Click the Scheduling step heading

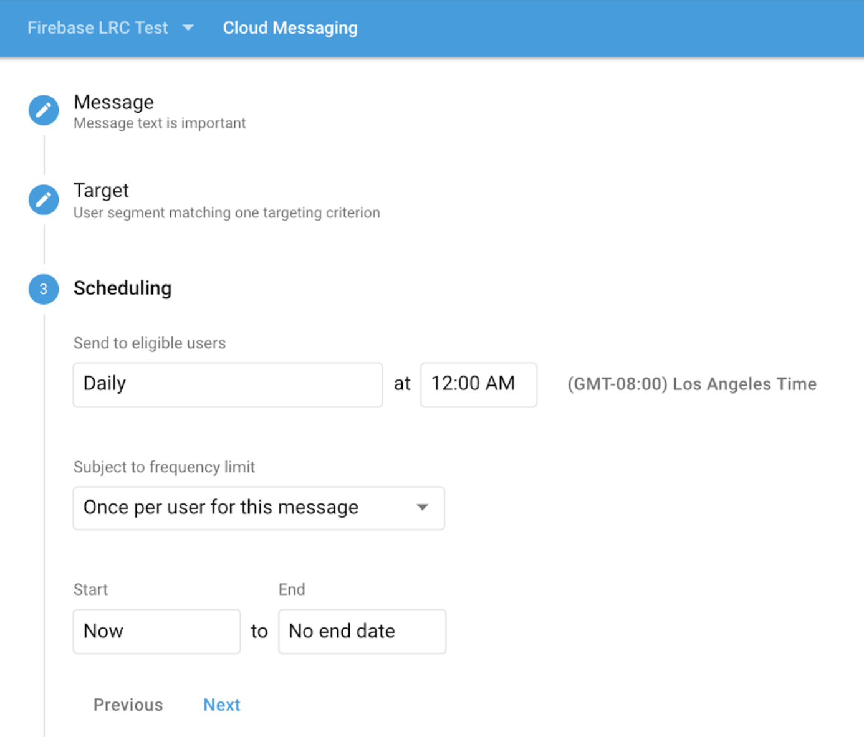point(123,288)
